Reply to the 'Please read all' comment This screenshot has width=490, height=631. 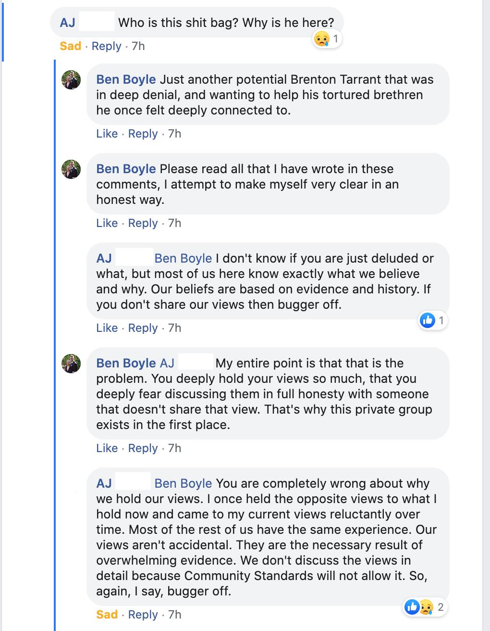pos(143,223)
